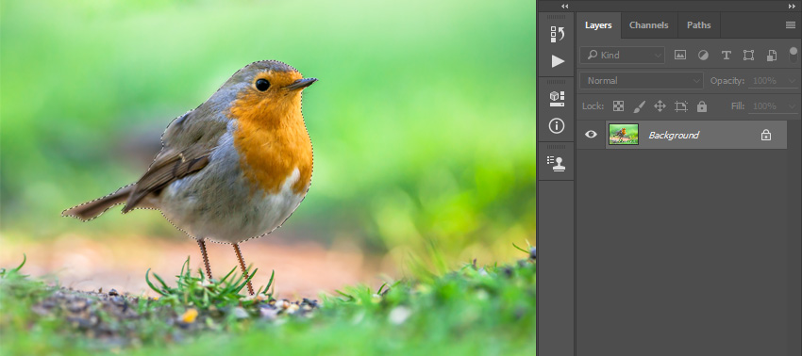The height and width of the screenshot is (356, 802).
Task: Select the Background layer name
Action: [x=674, y=135]
